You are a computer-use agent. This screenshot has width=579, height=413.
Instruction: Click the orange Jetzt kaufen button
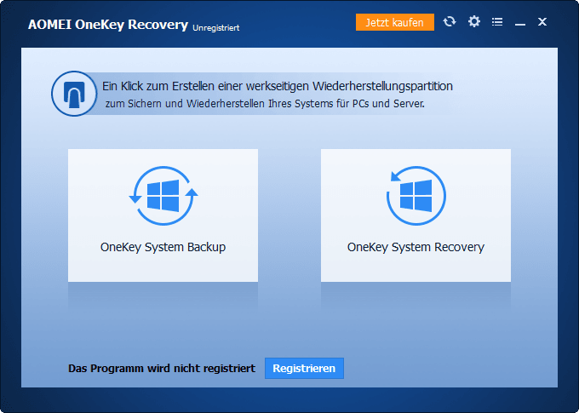pyautogui.click(x=395, y=22)
